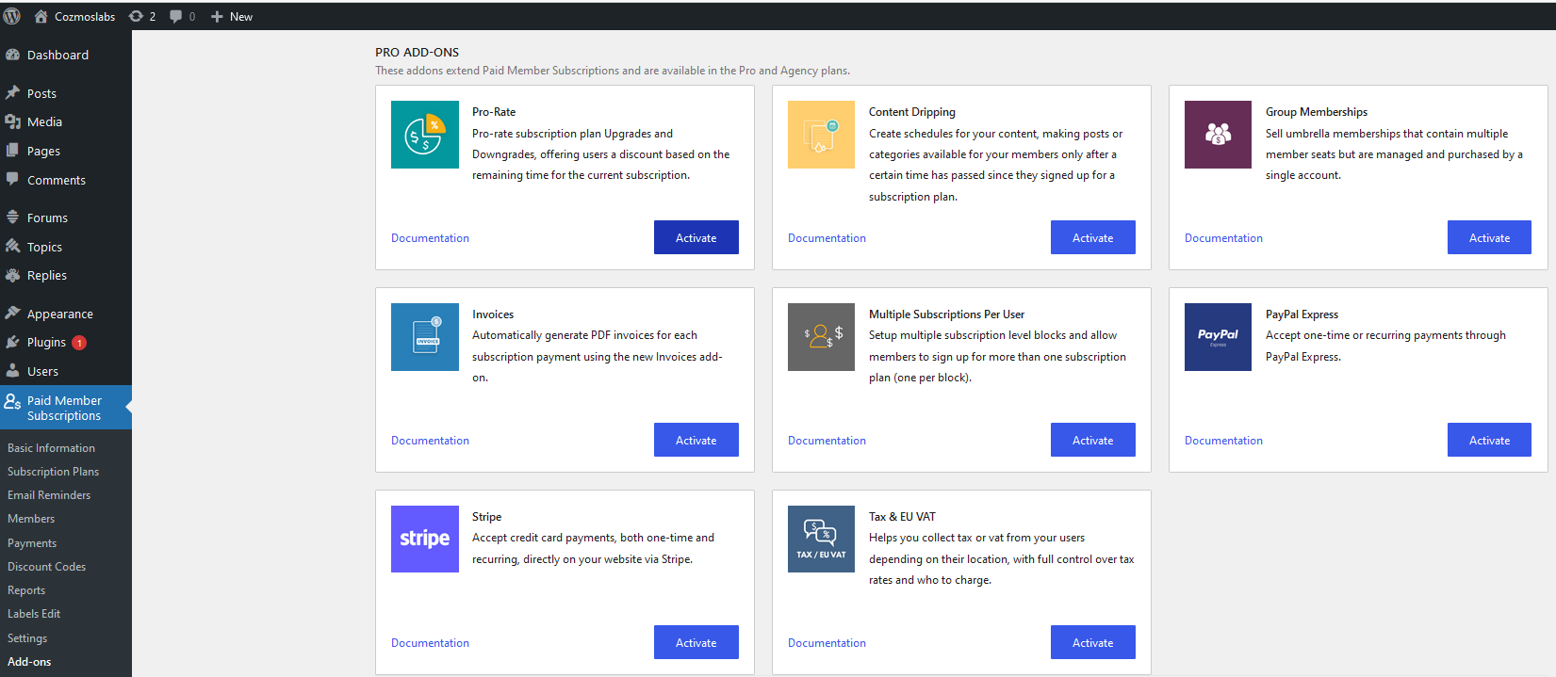Click the Group Memberships title text
This screenshot has width=1556, height=677.
pos(1316,112)
